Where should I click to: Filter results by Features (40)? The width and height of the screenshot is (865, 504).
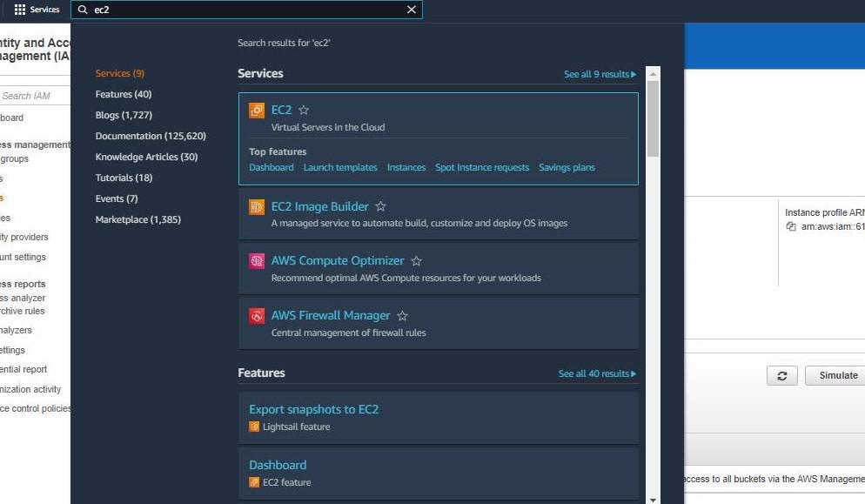click(124, 94)
